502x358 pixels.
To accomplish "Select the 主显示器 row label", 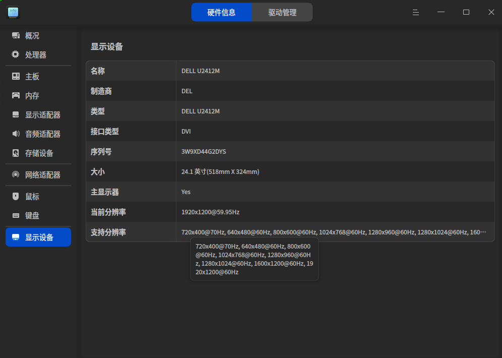I will pyautogui.click(x=105, y=192).
